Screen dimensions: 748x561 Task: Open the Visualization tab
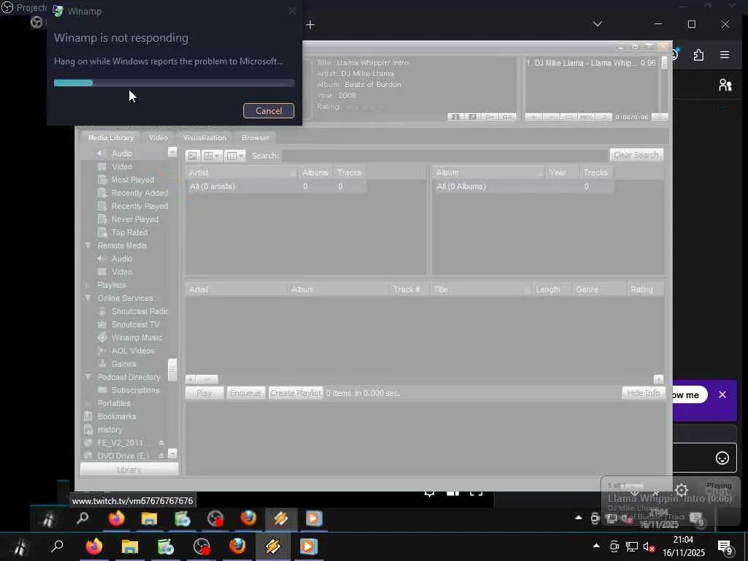pos(205,137)
